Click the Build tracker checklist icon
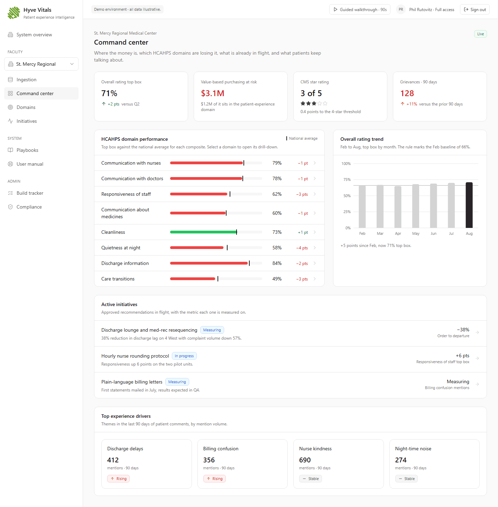Screen dimensions: 498x507 (x=10, y=193)
